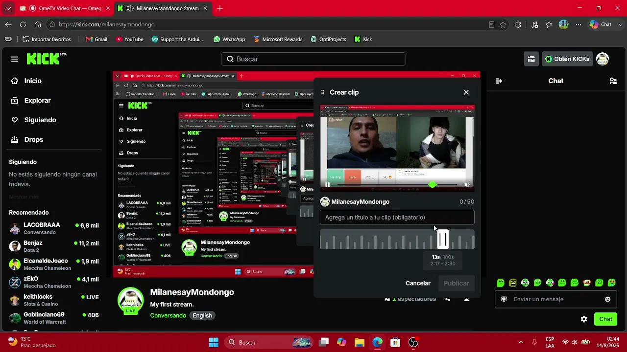Add this page to favorites star
The height and width of the screenshot is (352, 627).
[x=503, y=24]
